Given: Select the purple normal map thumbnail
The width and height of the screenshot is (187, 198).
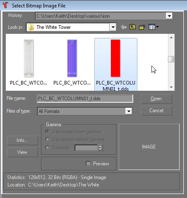Looking at the screenshot, I should pos(72,58).
